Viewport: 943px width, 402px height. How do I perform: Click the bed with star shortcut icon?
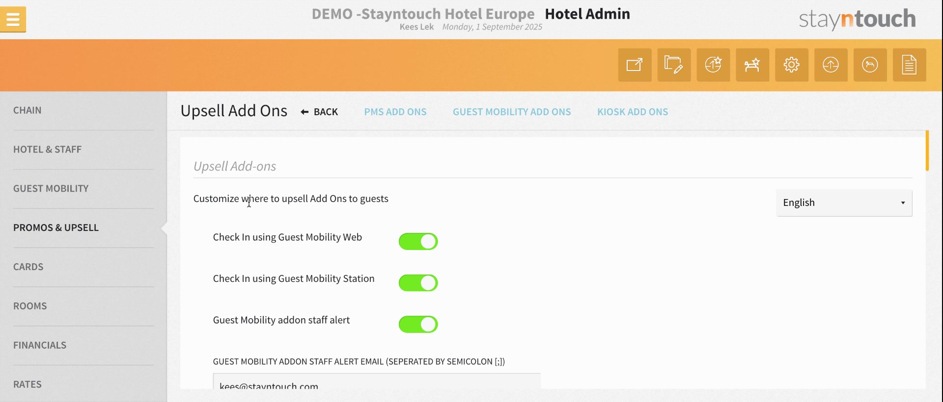point(752,65)
